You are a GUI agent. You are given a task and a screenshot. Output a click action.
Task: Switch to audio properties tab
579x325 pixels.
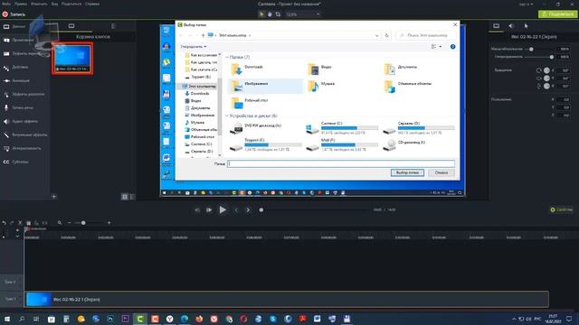[x=511, y=26]
